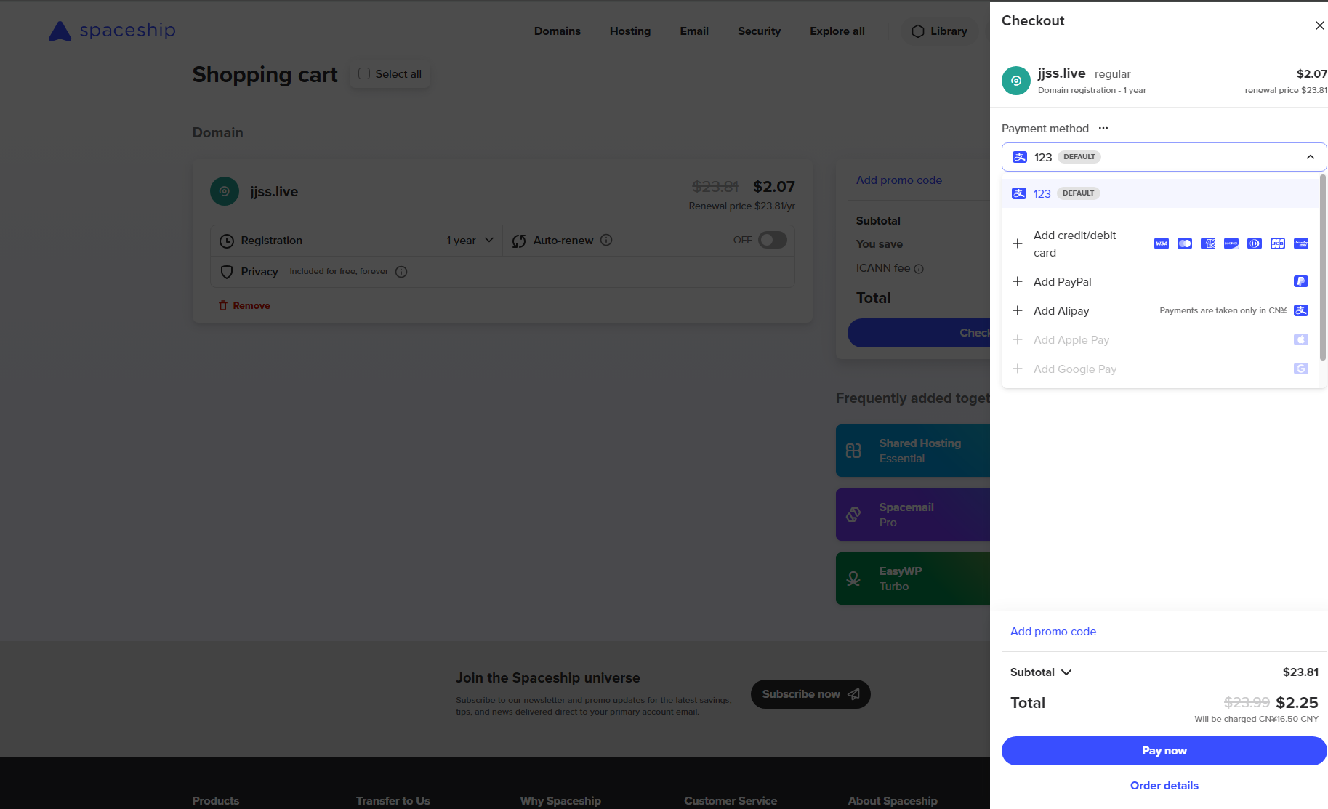Open the Domains menu
The width and height of the screenshot is (1328, 809).
[557, 31]
